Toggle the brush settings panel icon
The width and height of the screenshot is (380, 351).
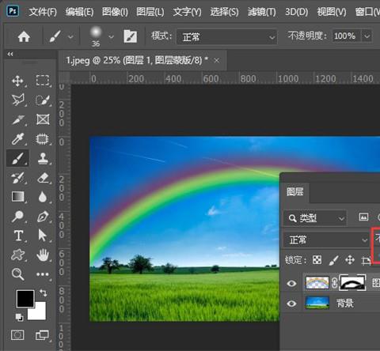131,36
